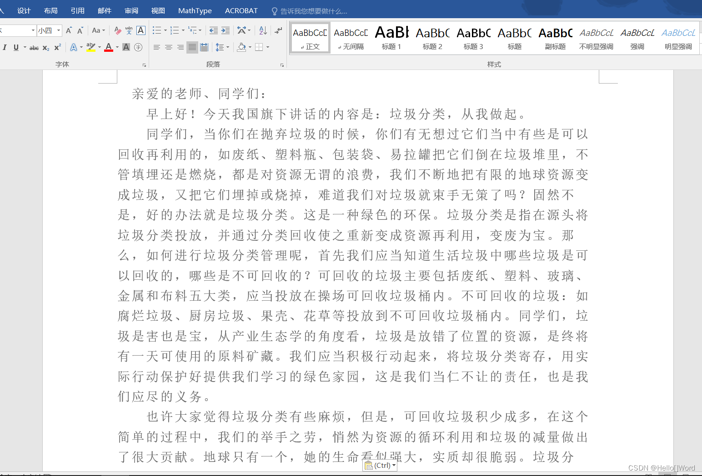
Task: Open Asian layout (character scaling) tool
Action: click(x=244, y=30)
